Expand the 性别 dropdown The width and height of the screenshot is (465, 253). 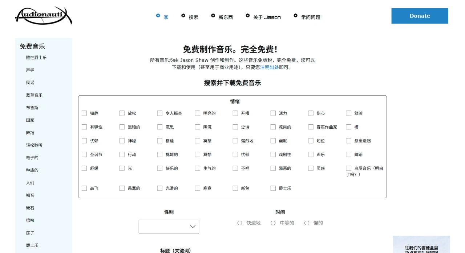pyautogui.click(x=169, y=227)
